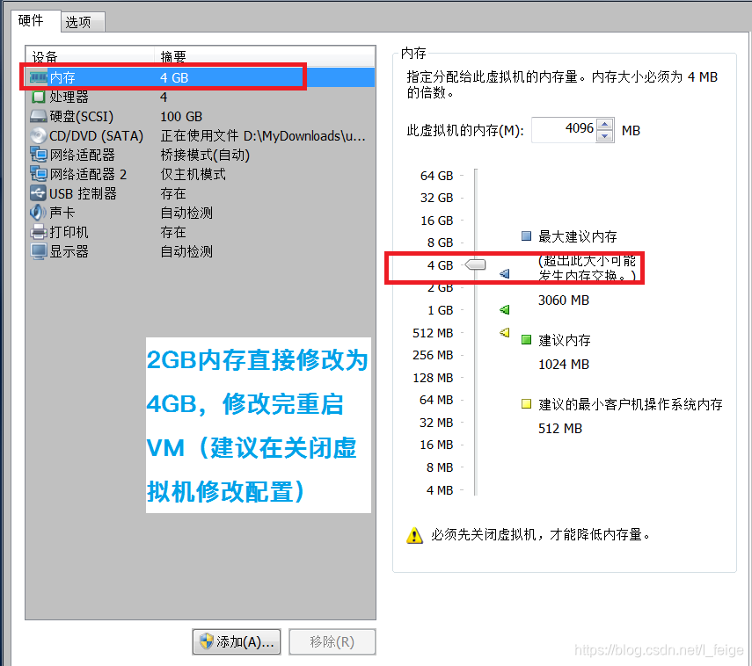Select the 处理器 row label
Screen dimensions: 752x666
tap(69, 97)
